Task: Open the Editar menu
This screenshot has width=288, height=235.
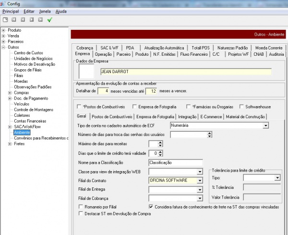Action: click(x=29, y=10)
